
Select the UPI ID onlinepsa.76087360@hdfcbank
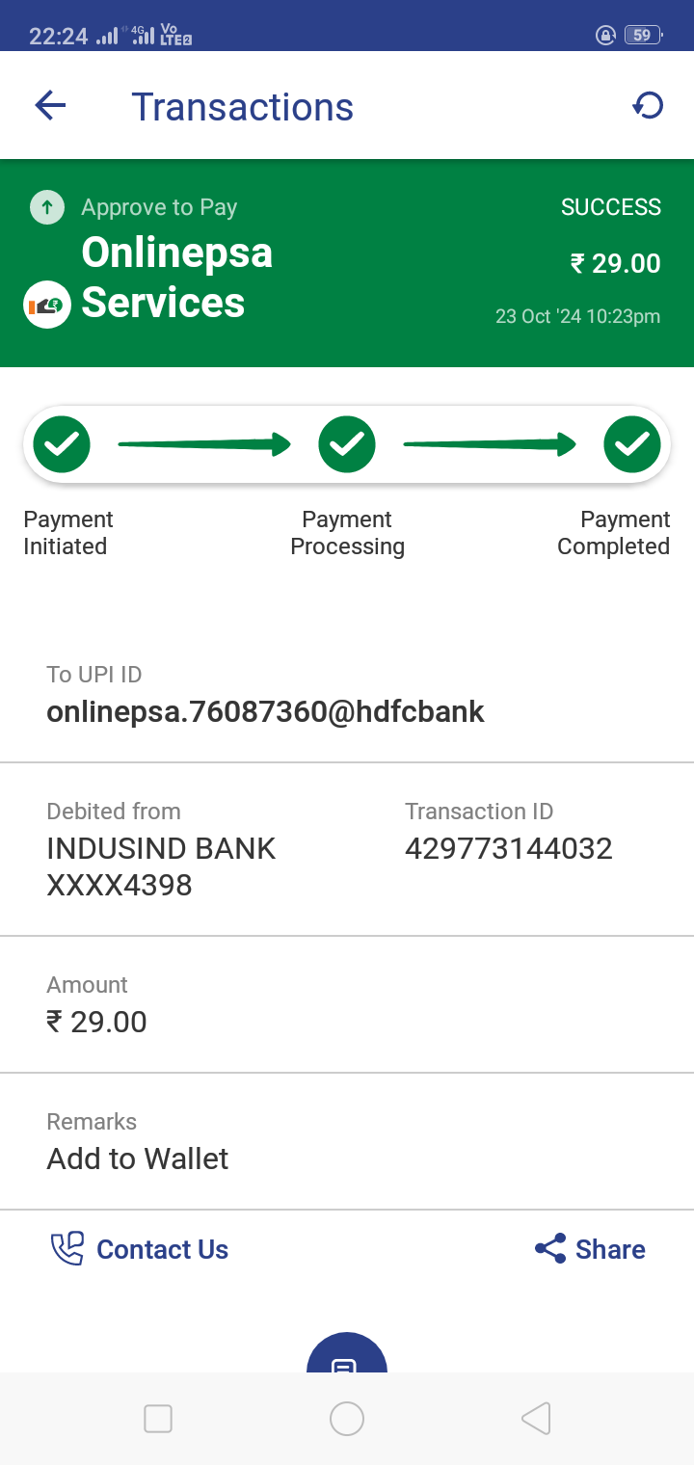click(266, 712)
